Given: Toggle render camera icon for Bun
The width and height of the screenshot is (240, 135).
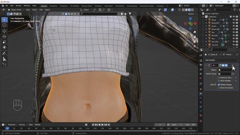Looking at the screenshot, I should click(237, 39).
